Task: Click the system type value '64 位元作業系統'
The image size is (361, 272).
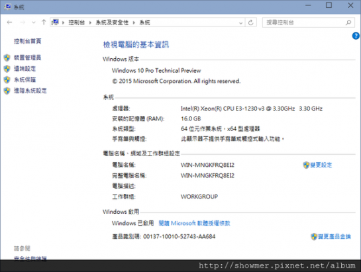Action: tap(201, 129)
